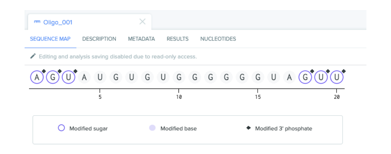Select the SEQUENCE MAP tab
This screenshot has height=154, width=391.
pos(50,39)
